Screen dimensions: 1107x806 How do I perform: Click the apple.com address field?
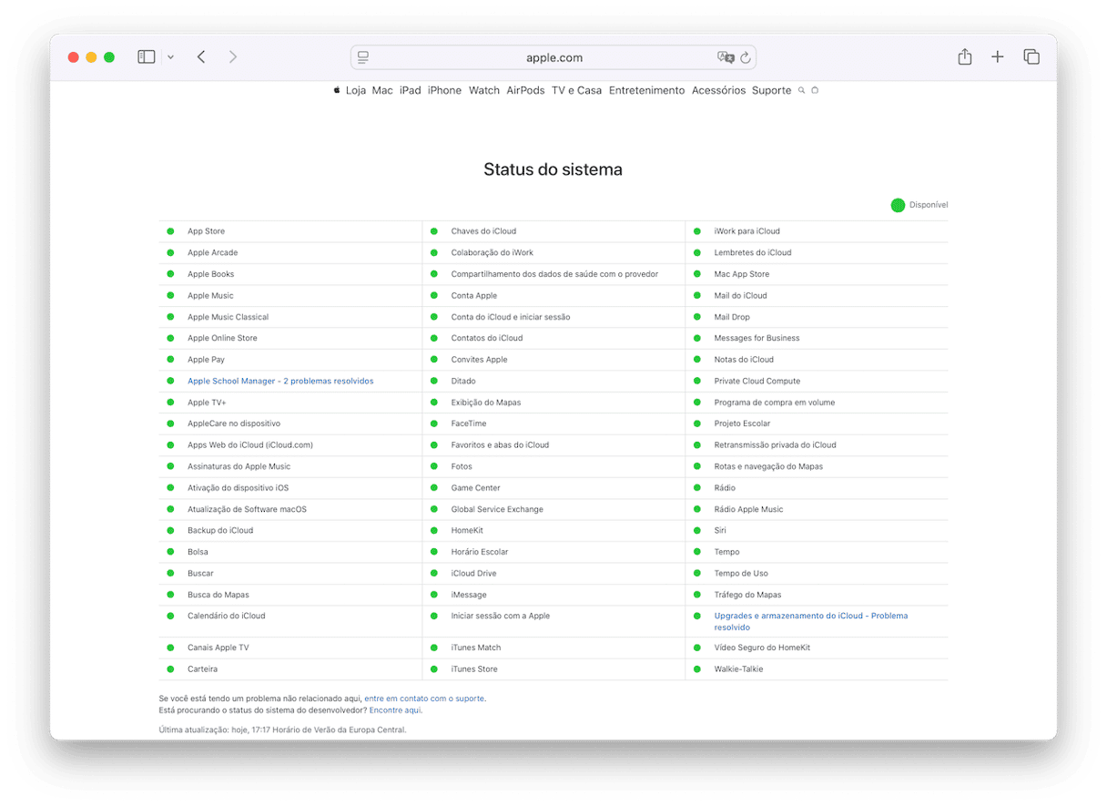pyautogui.click(x=553, y=57)
